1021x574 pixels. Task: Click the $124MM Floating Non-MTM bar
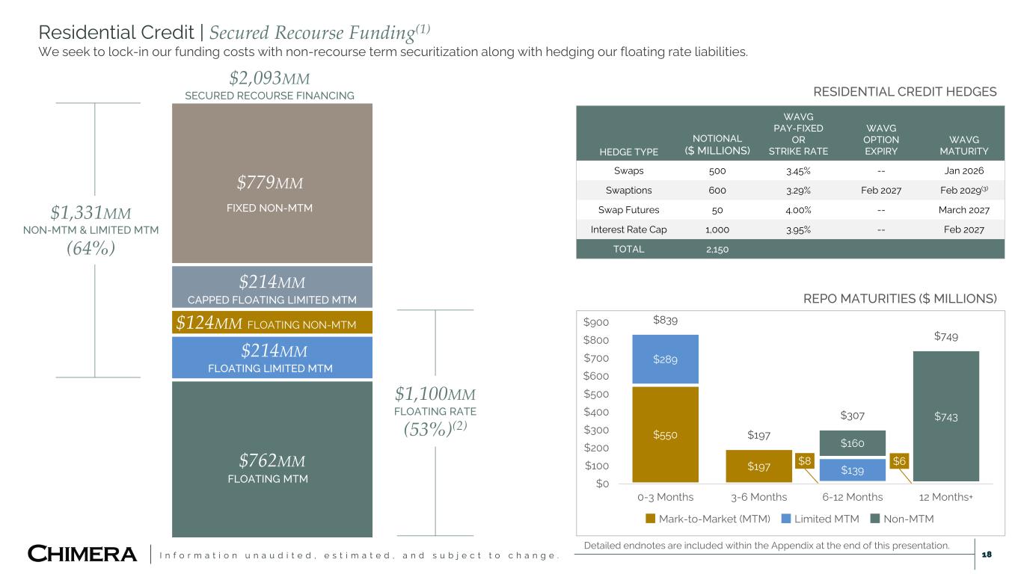tap(272, 323)
